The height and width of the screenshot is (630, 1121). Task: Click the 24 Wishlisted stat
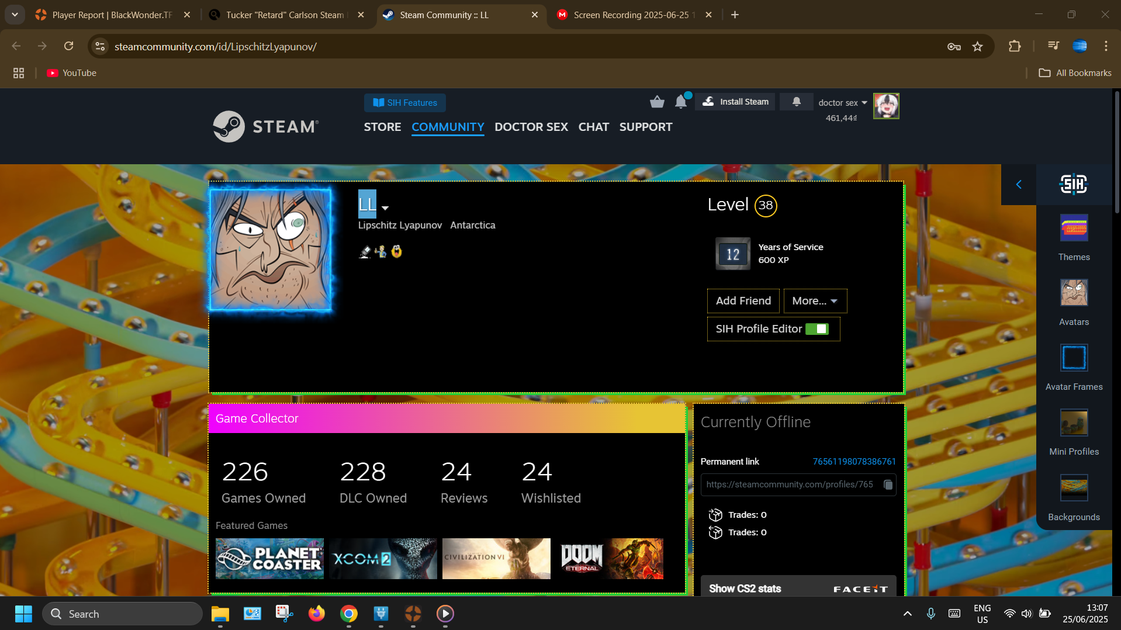coord(551,482)
